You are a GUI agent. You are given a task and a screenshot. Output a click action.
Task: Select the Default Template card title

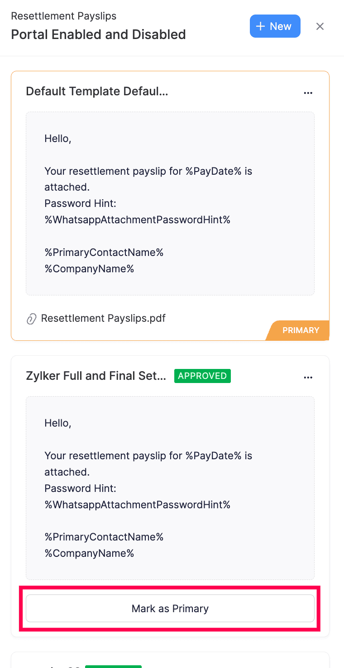tap(97, 91)
